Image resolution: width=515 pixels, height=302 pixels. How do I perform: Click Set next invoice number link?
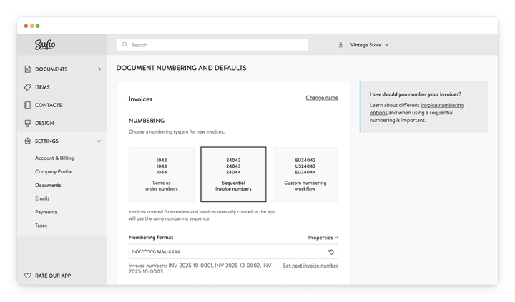coord(310,266)
